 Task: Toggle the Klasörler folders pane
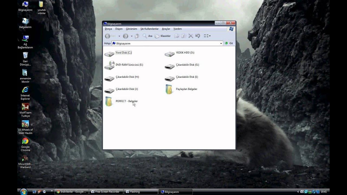click(163, 36)
